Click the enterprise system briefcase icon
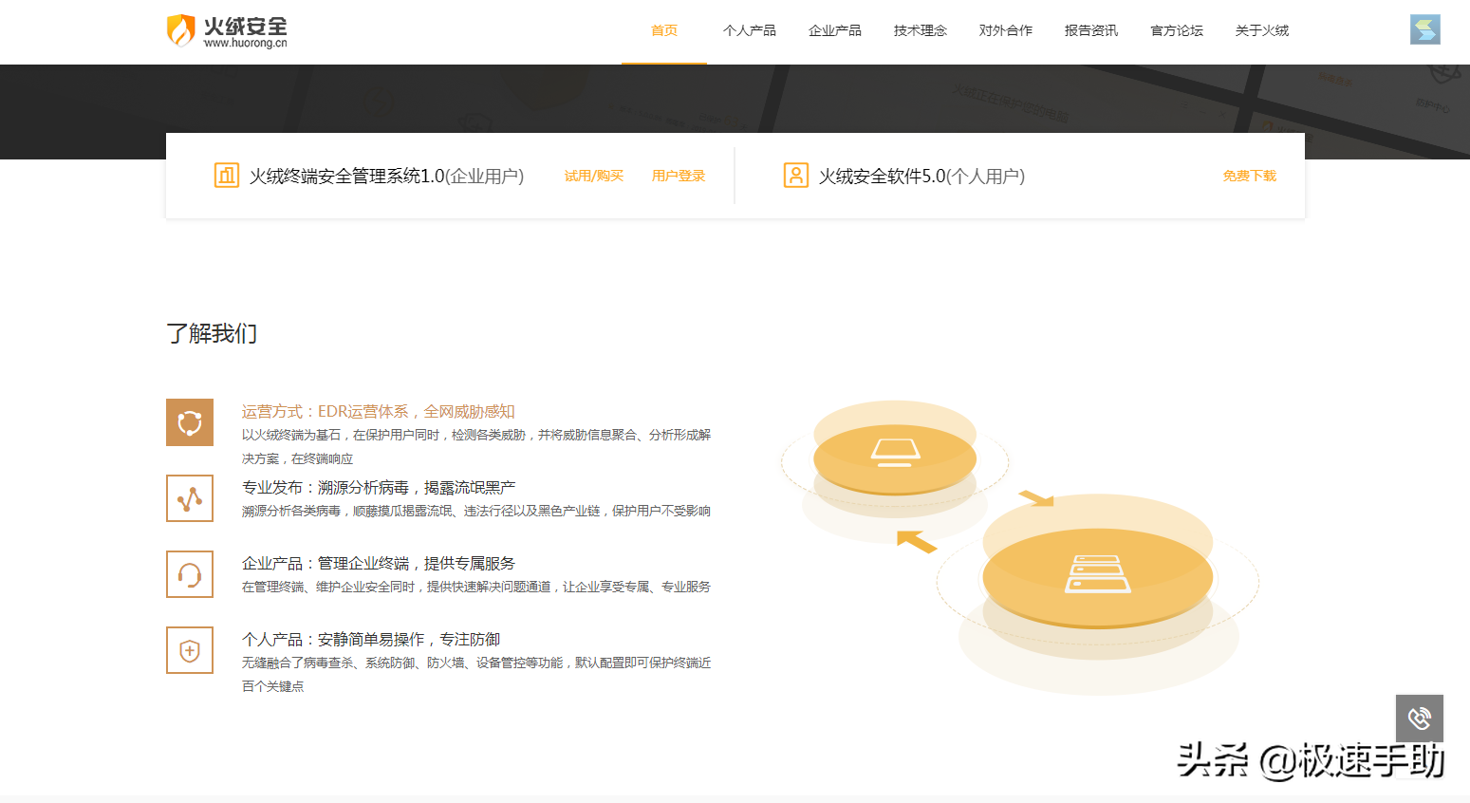Image resolution: width=1470 pixels, height=803 pixels. tap(226, 175)
